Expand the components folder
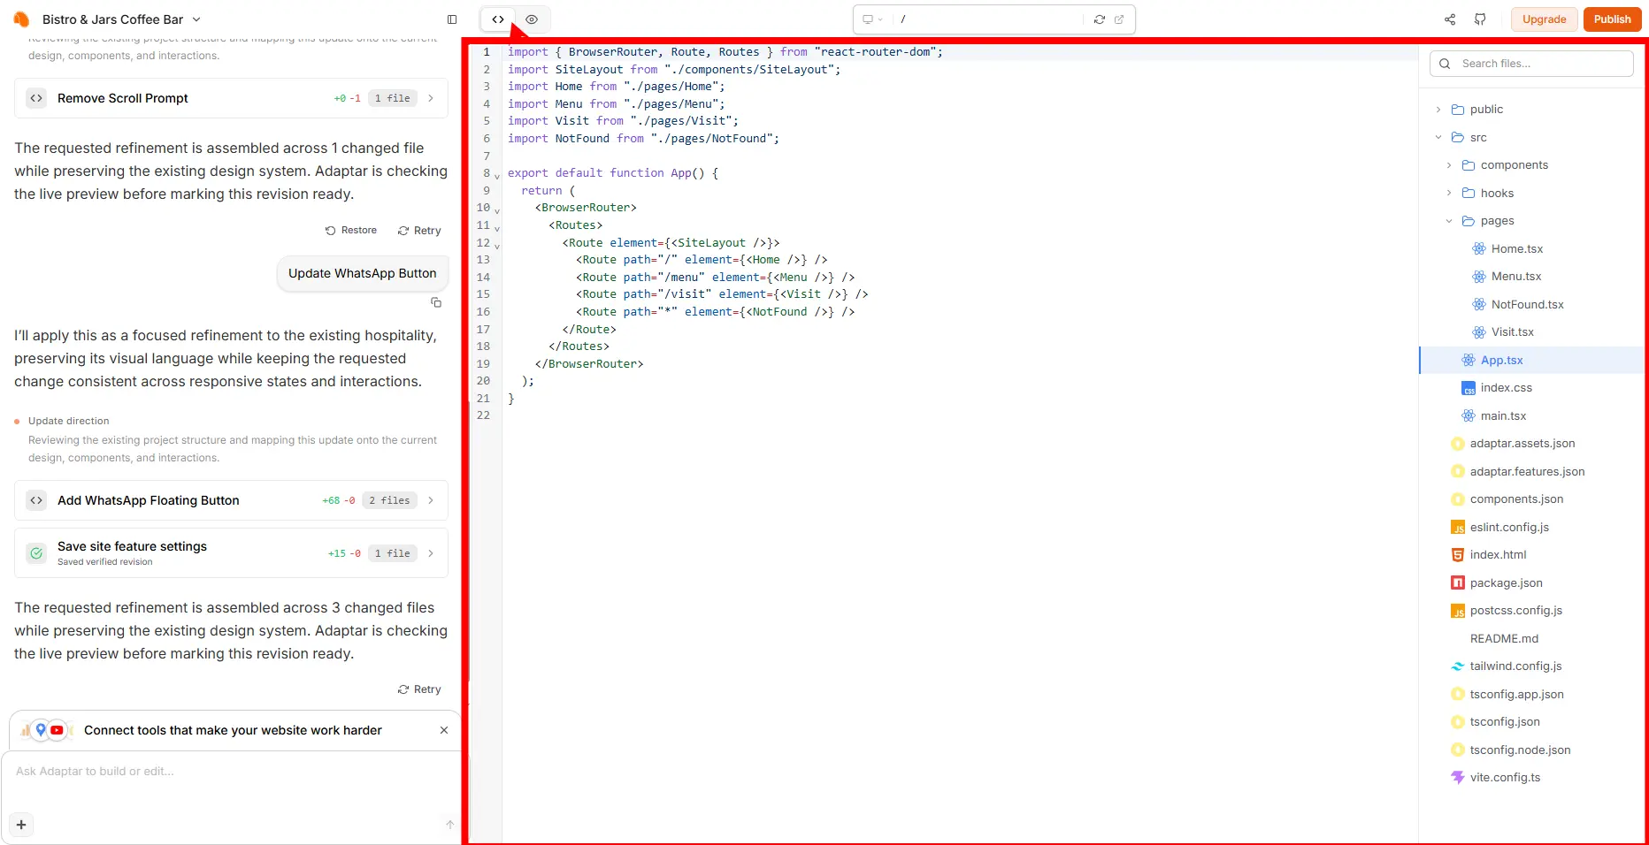This screenshot has height=845, width=1649. pyautogui.click(x=1531, y=165)
